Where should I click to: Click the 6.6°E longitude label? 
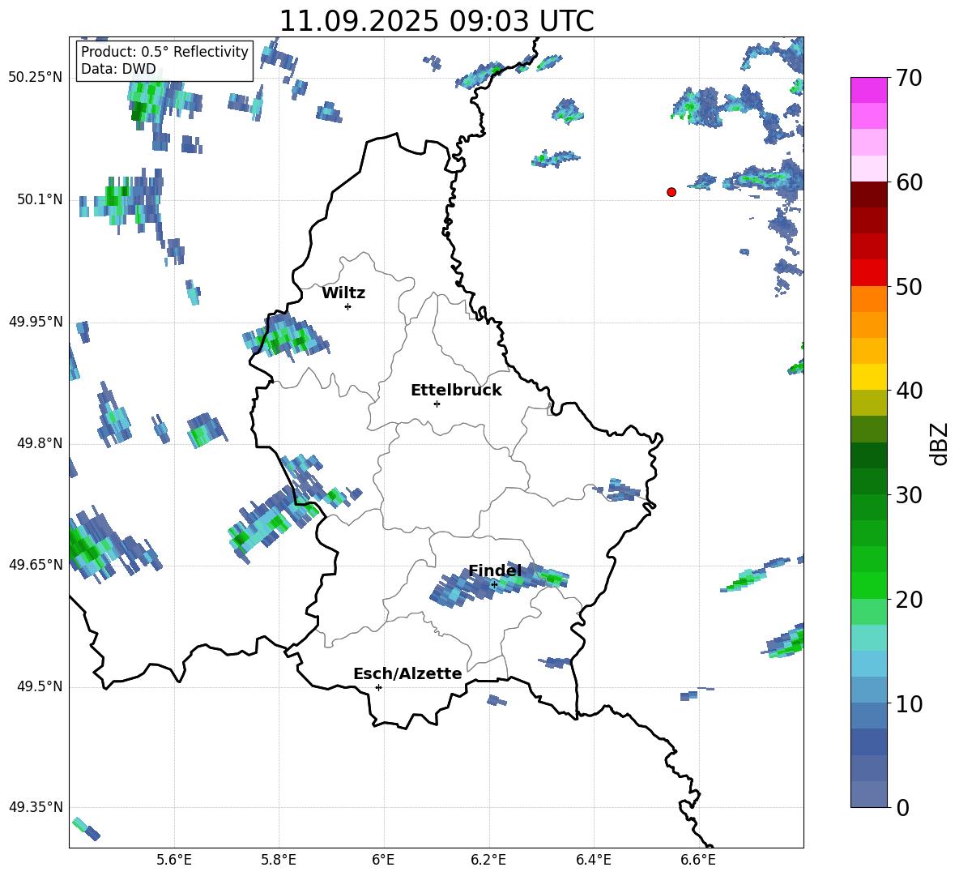click(x=698, y=860)
